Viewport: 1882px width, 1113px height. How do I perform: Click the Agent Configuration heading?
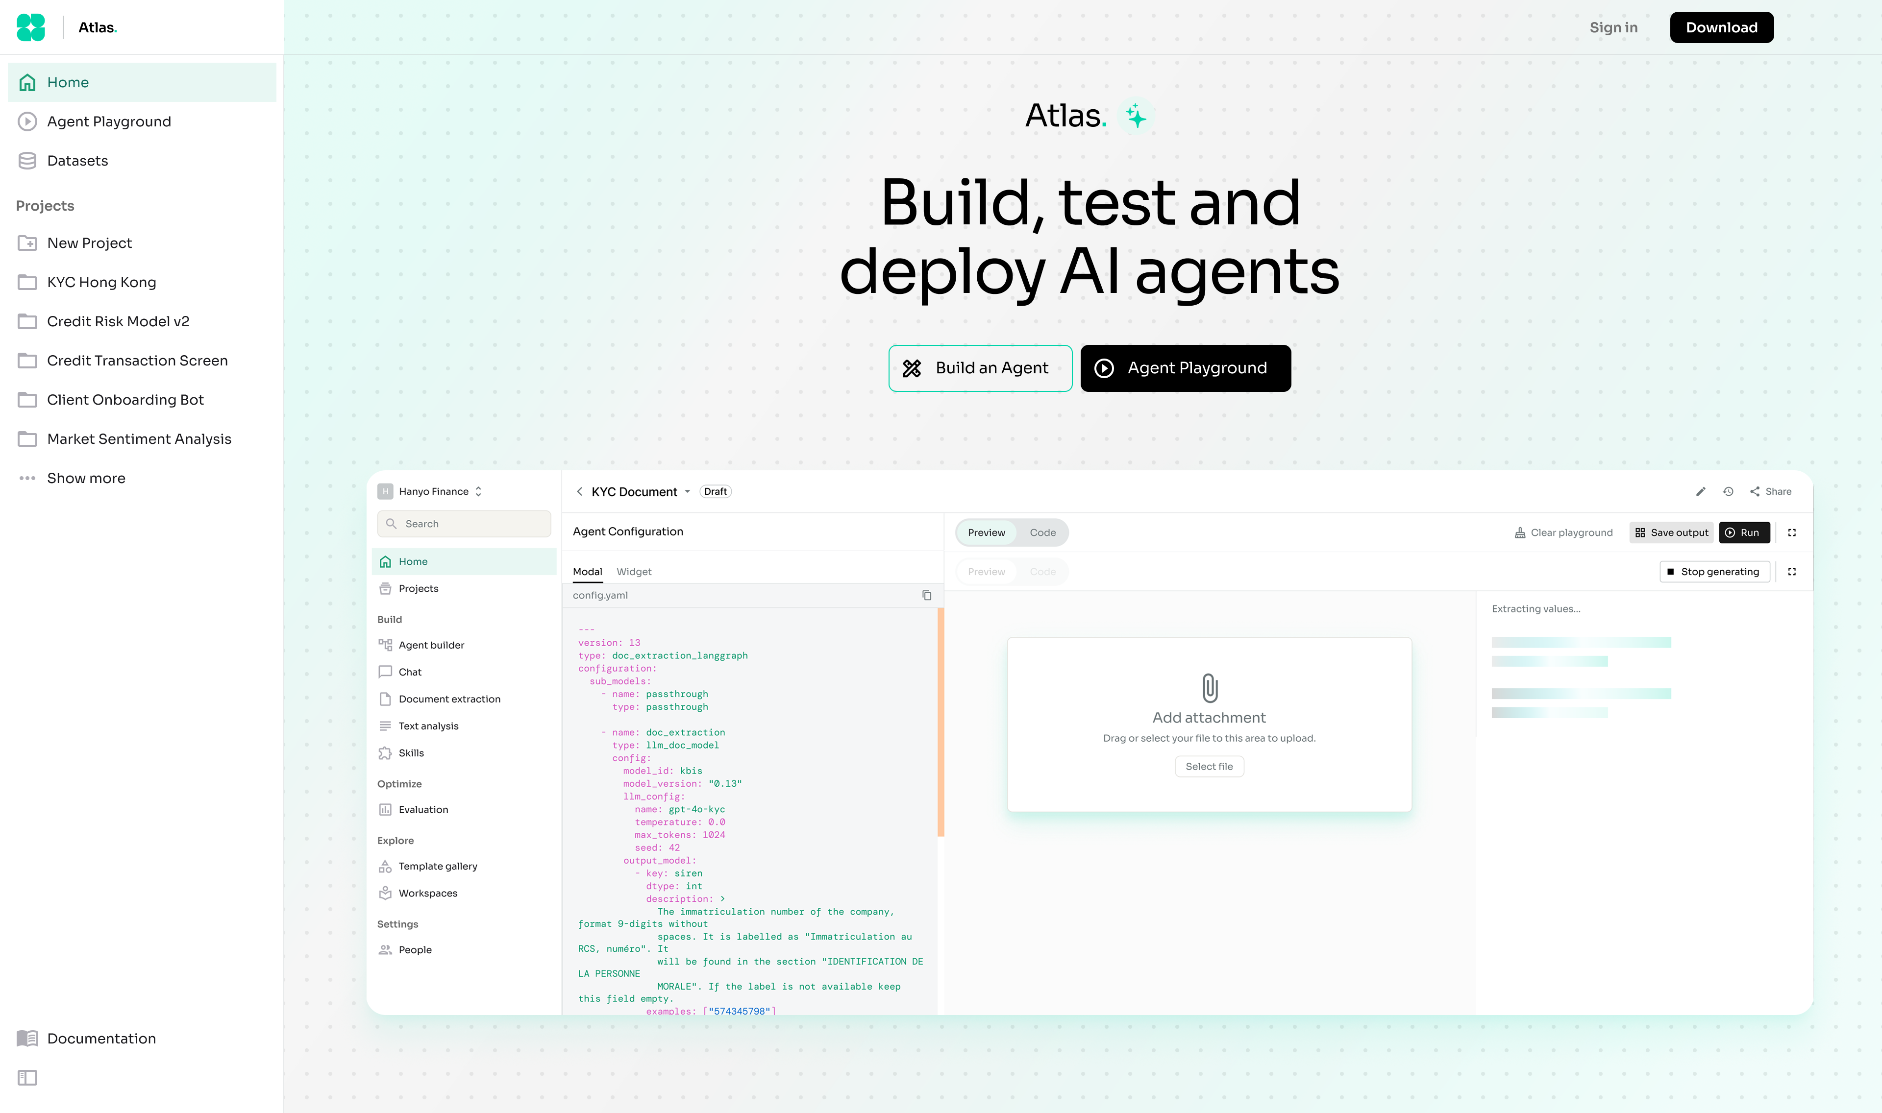coord(628,532)
